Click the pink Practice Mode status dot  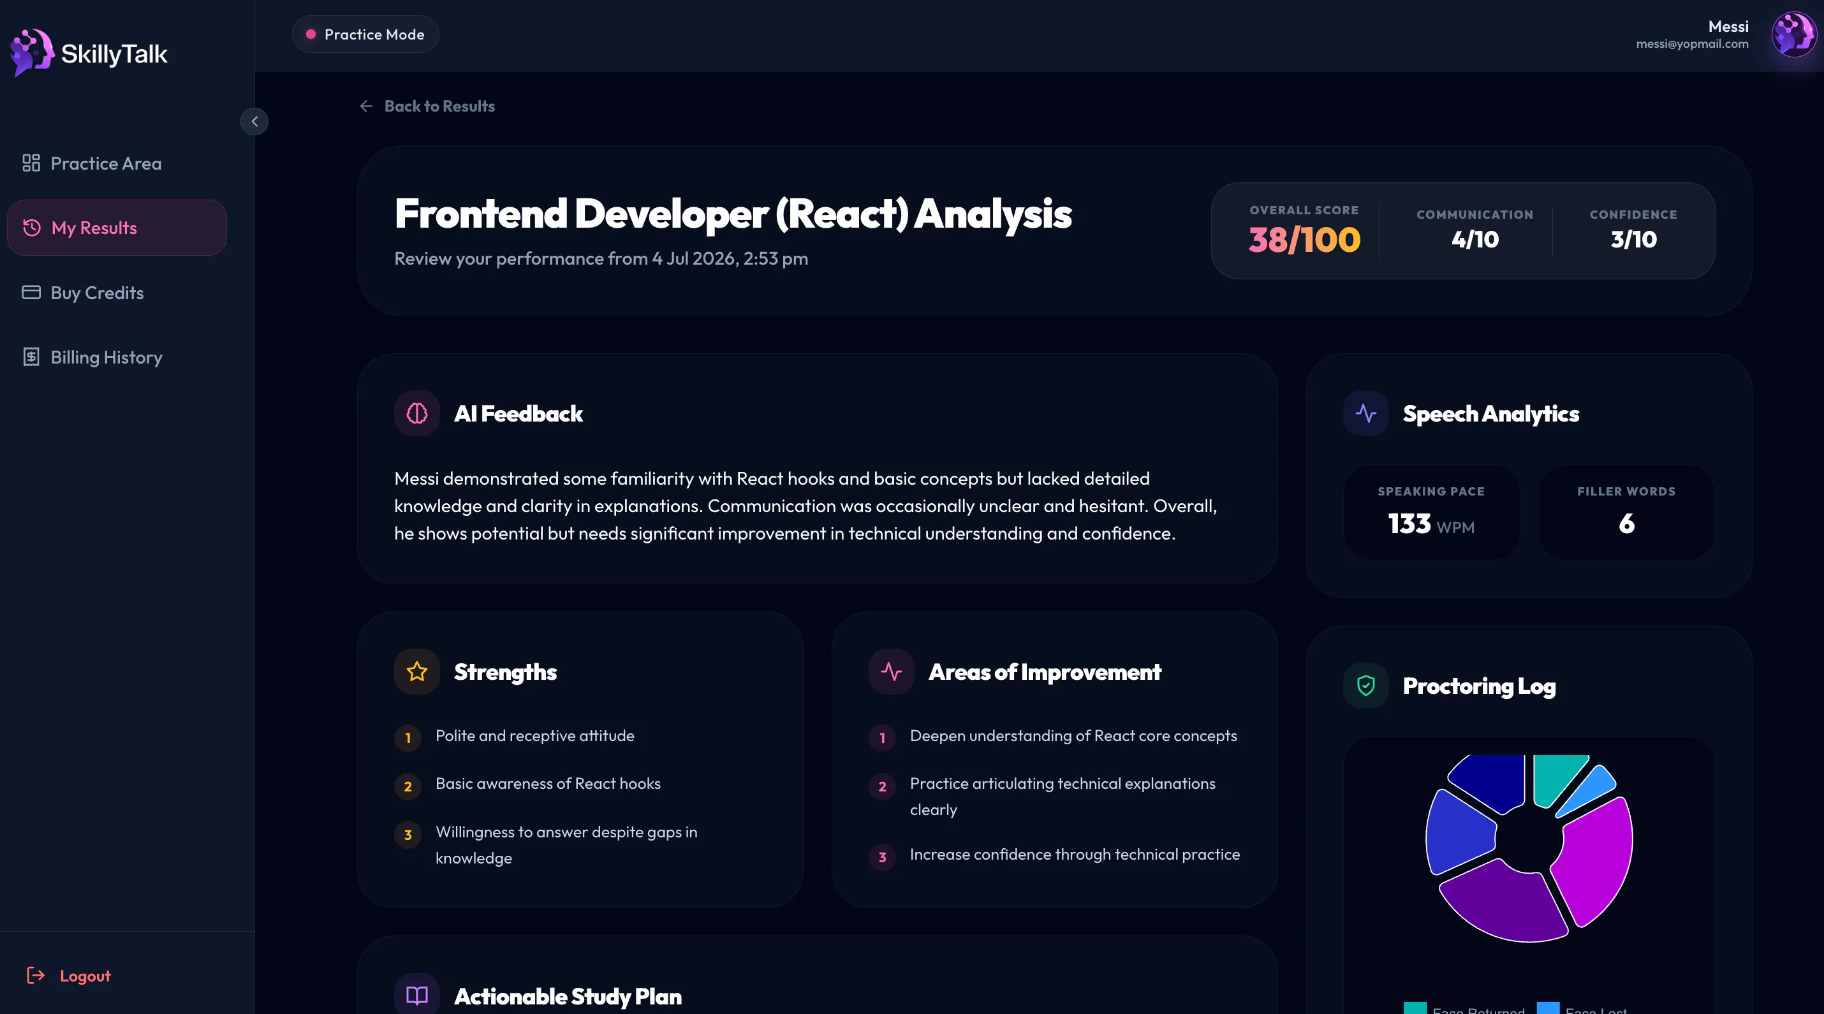click(x=310, y=34)
